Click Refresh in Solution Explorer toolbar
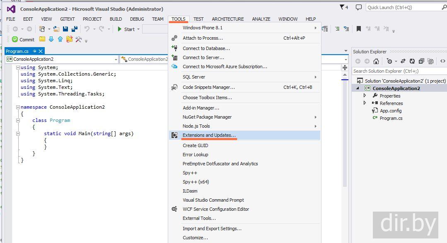The image size is (447, 243). (x=412, y=61)
